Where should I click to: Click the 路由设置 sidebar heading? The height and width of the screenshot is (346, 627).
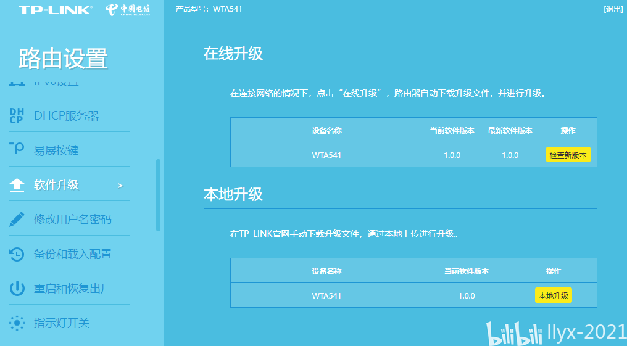pyautogui.click(x=63, y=59)
